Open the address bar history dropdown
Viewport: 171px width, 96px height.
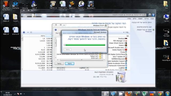click(x=39, y=15)
